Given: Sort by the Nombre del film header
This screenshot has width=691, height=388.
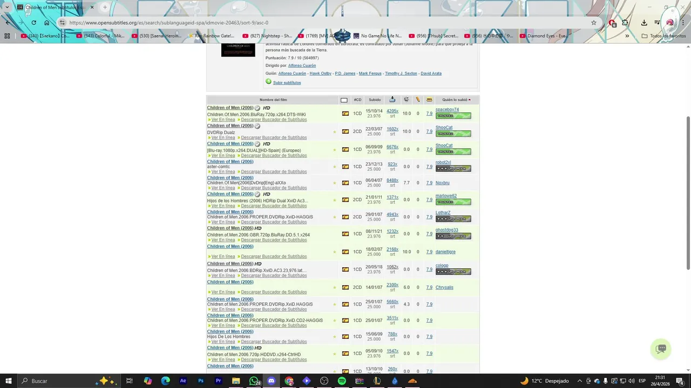Looking at the screenshot, I should click(x=273, y=100).
